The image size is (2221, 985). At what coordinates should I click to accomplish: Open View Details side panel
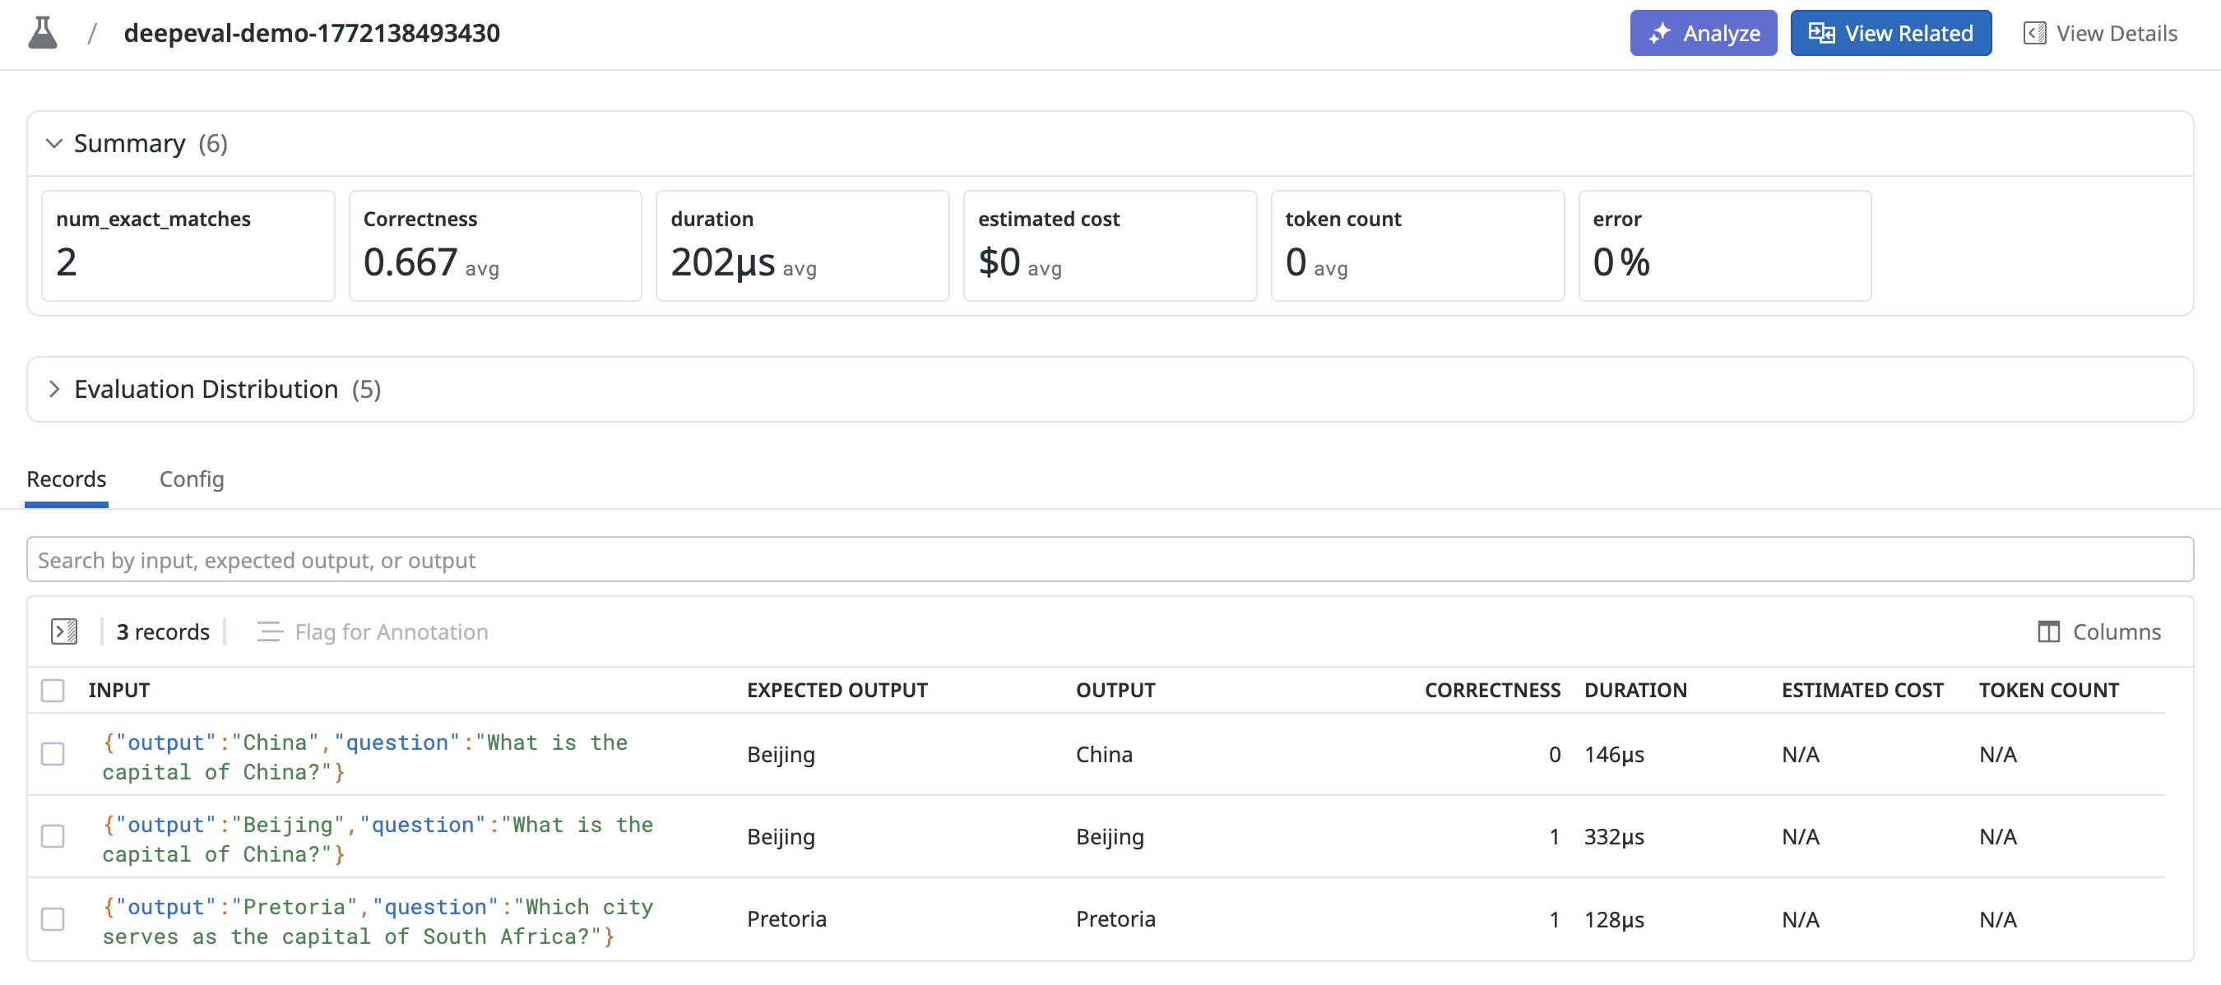click(2099, 33)
